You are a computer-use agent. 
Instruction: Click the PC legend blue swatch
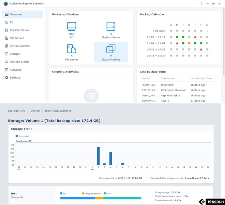click(61, 193)
